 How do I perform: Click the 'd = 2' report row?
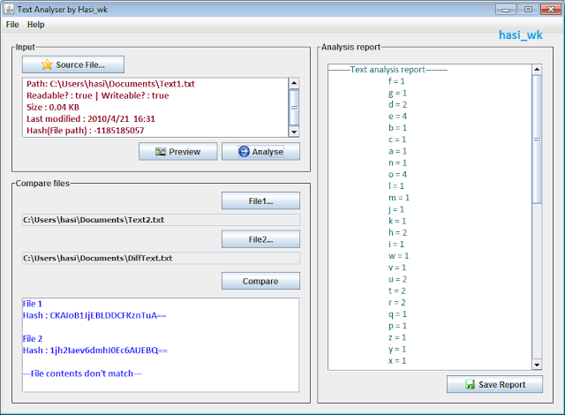[x=397, y=104]
